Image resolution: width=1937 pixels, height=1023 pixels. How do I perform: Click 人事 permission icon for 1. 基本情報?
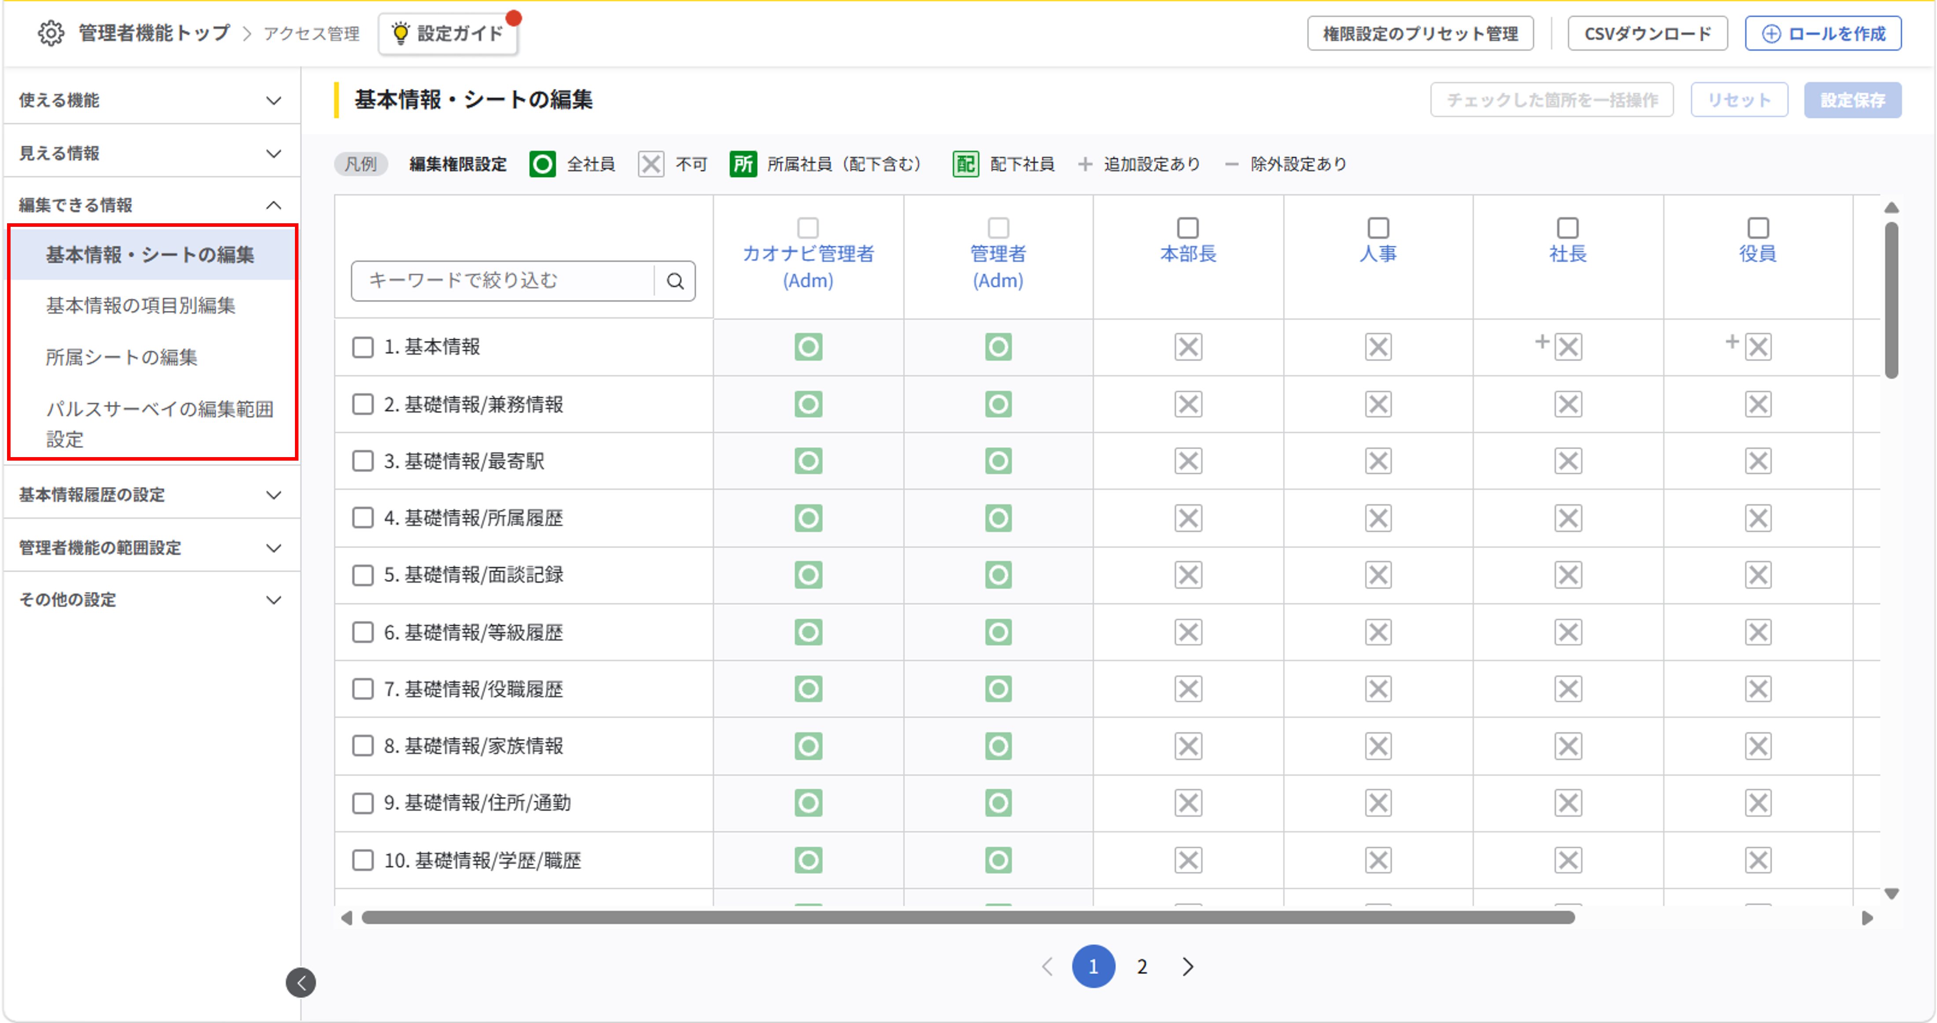(x=1378, y=347)
